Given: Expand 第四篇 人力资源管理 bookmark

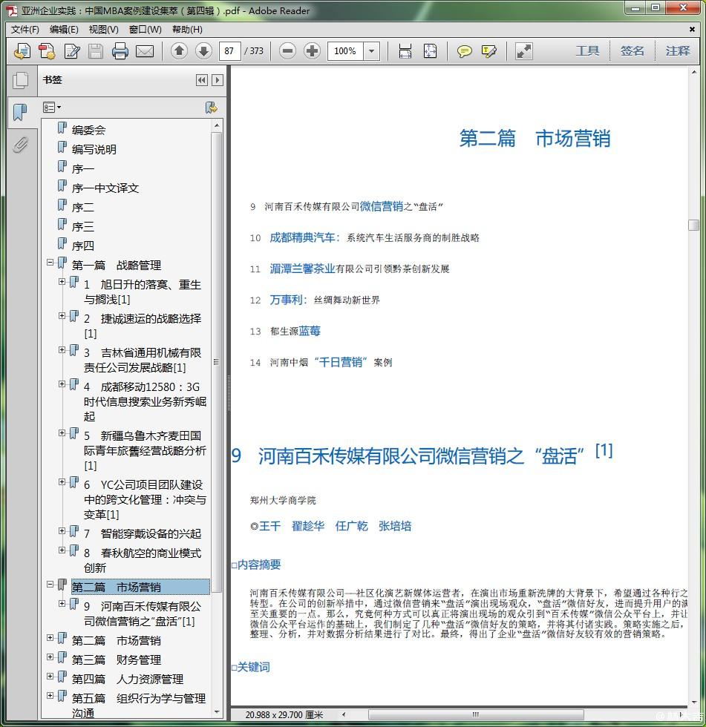Looking at the screenshot, I should pyautogui.click(x=50, y=677).
